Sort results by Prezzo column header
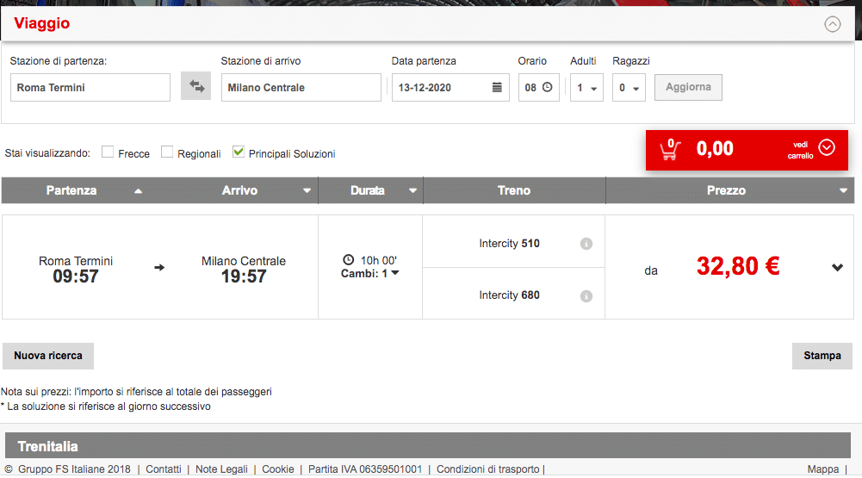Viewport: 862px width, 478px height. coord(726,190)
